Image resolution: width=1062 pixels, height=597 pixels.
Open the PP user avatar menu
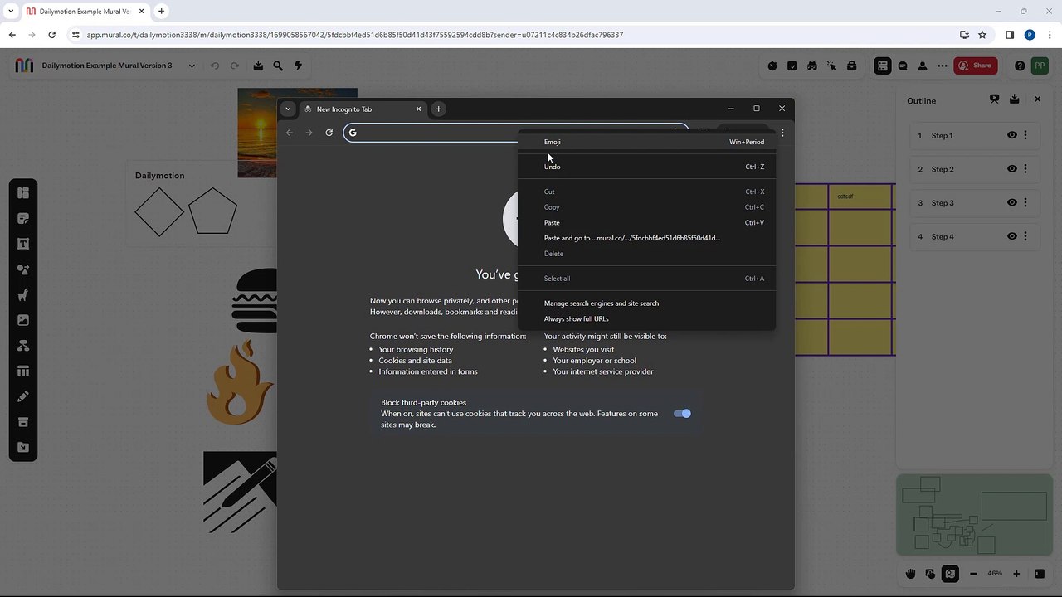(x=1040, y=66)
